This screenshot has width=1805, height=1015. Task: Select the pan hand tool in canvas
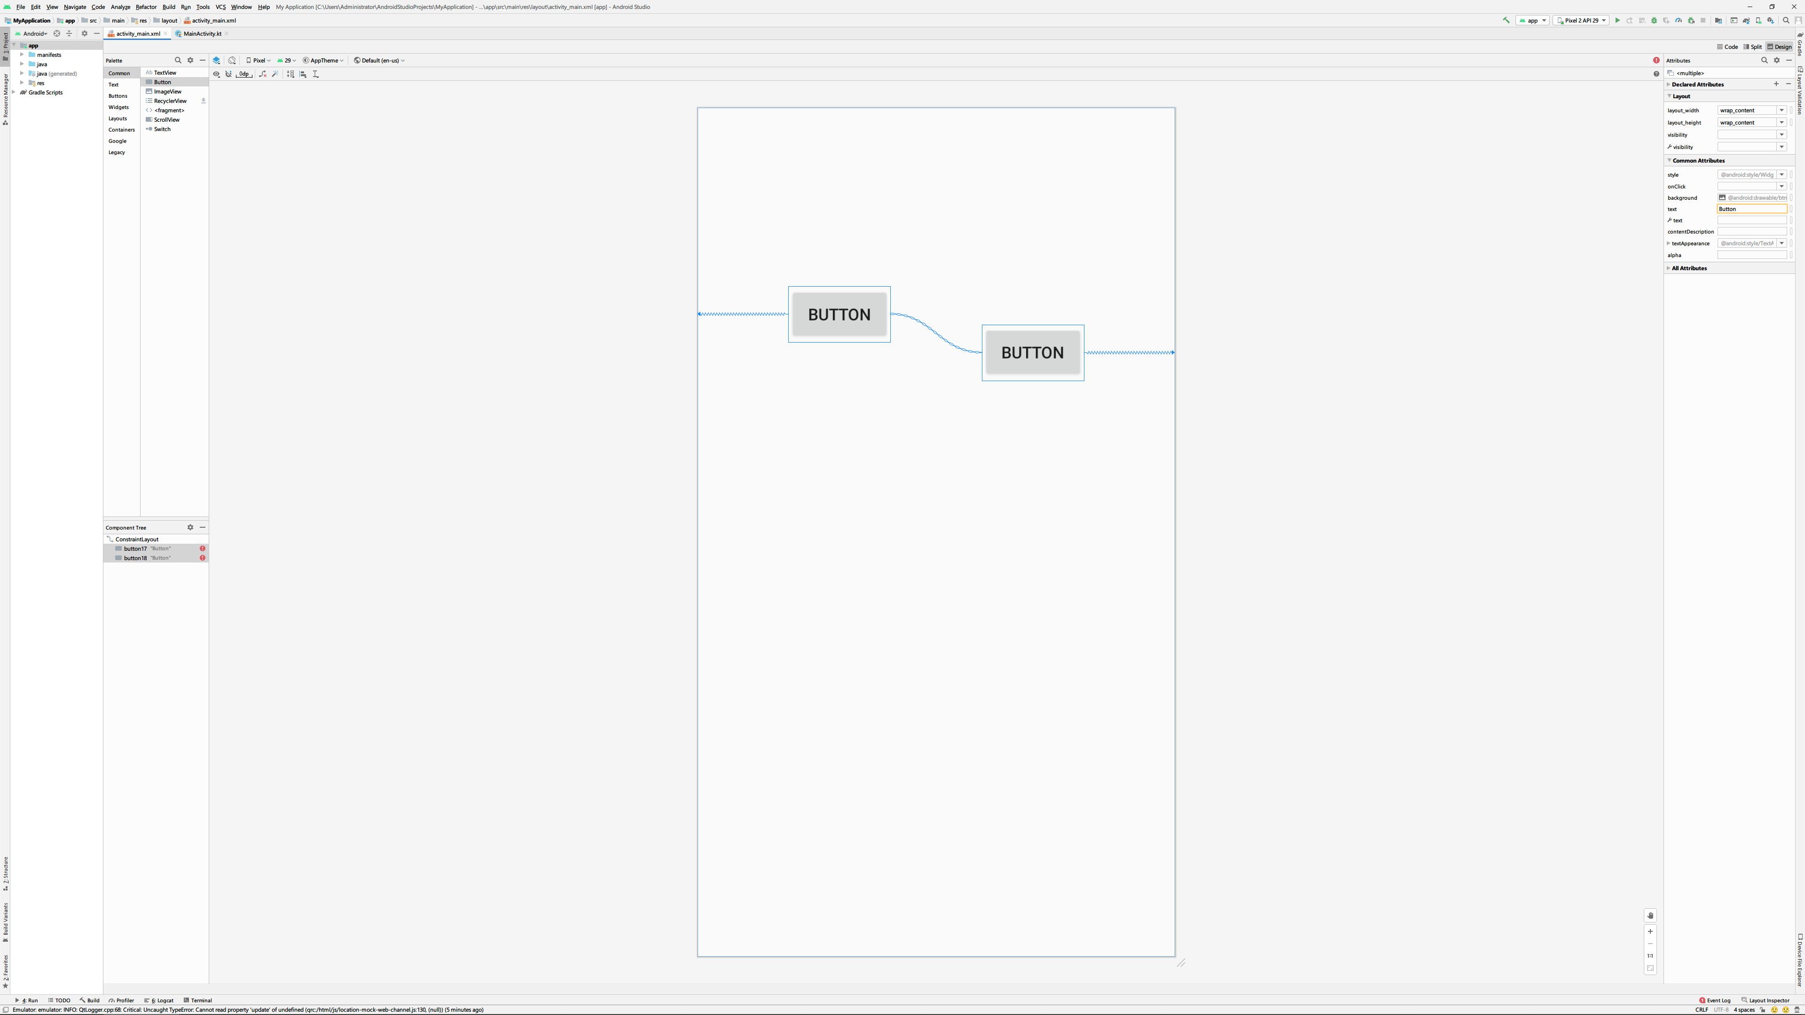[x=1650, y=915]
